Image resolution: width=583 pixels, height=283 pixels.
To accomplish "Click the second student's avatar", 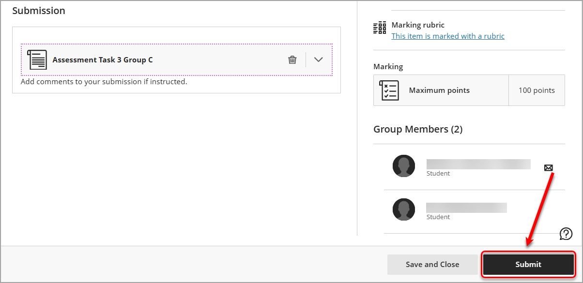I will [404, 209].
